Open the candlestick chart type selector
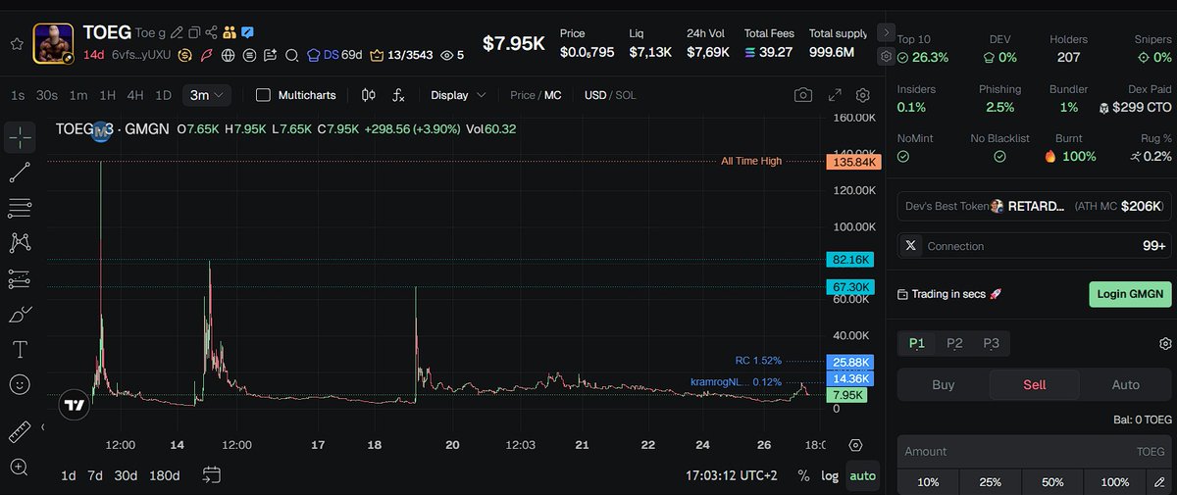 [369, 95]
